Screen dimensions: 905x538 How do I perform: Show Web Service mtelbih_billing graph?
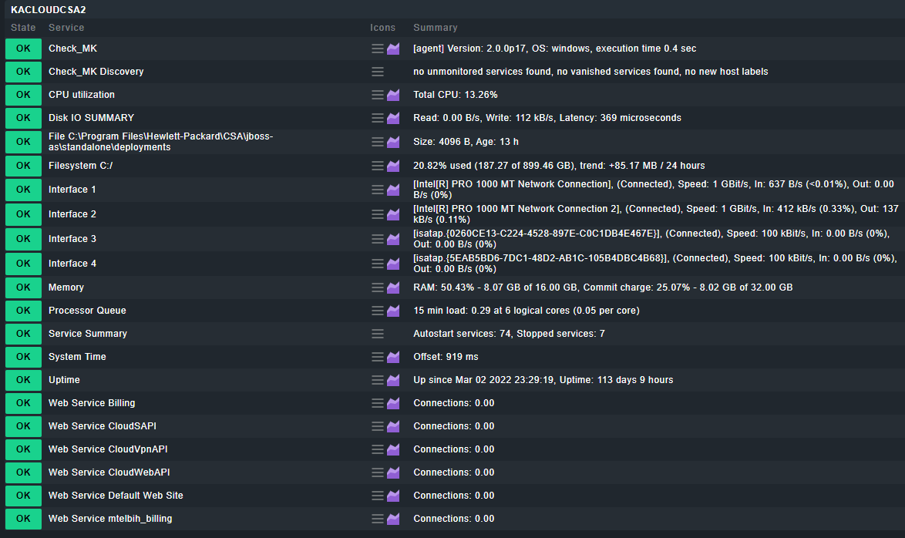393,519
